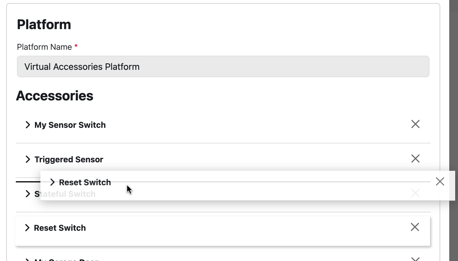Screen dimensions: 458x261
Task: Click the X on the floating dragged Reset Switch card
Action: [x=440, y=181]
